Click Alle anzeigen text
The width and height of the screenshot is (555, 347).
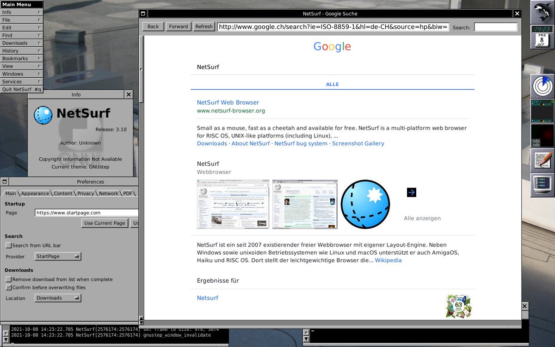[422, 218]
